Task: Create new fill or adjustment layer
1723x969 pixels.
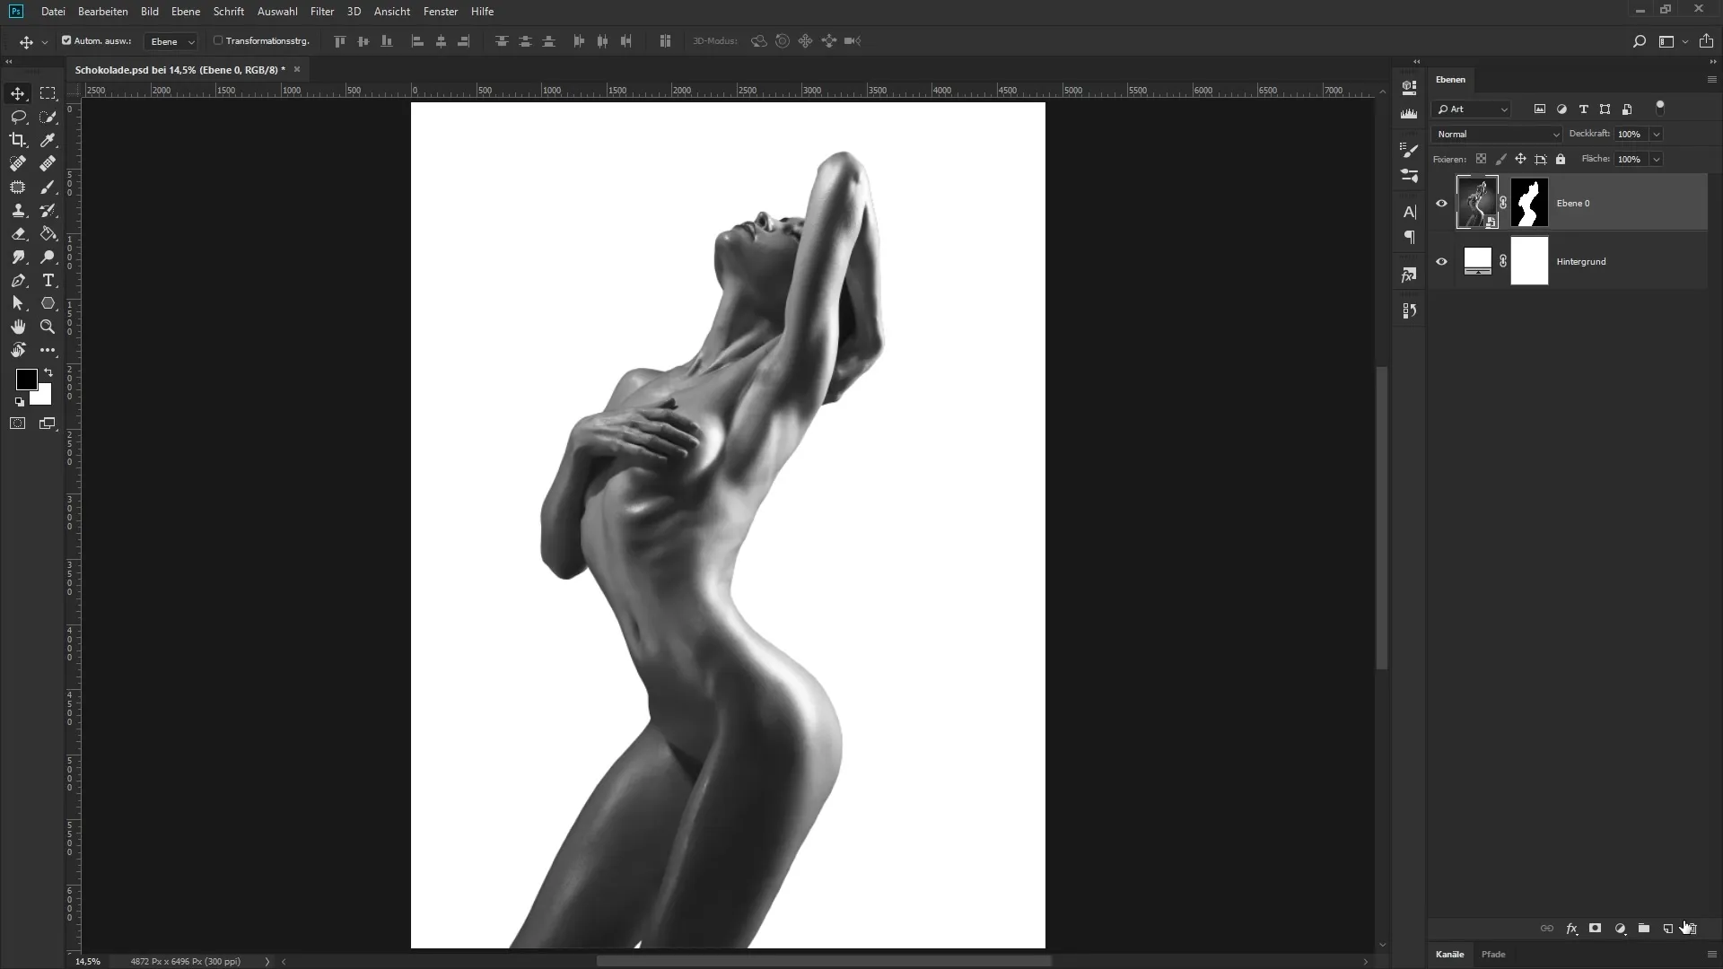Action: 1620,929
